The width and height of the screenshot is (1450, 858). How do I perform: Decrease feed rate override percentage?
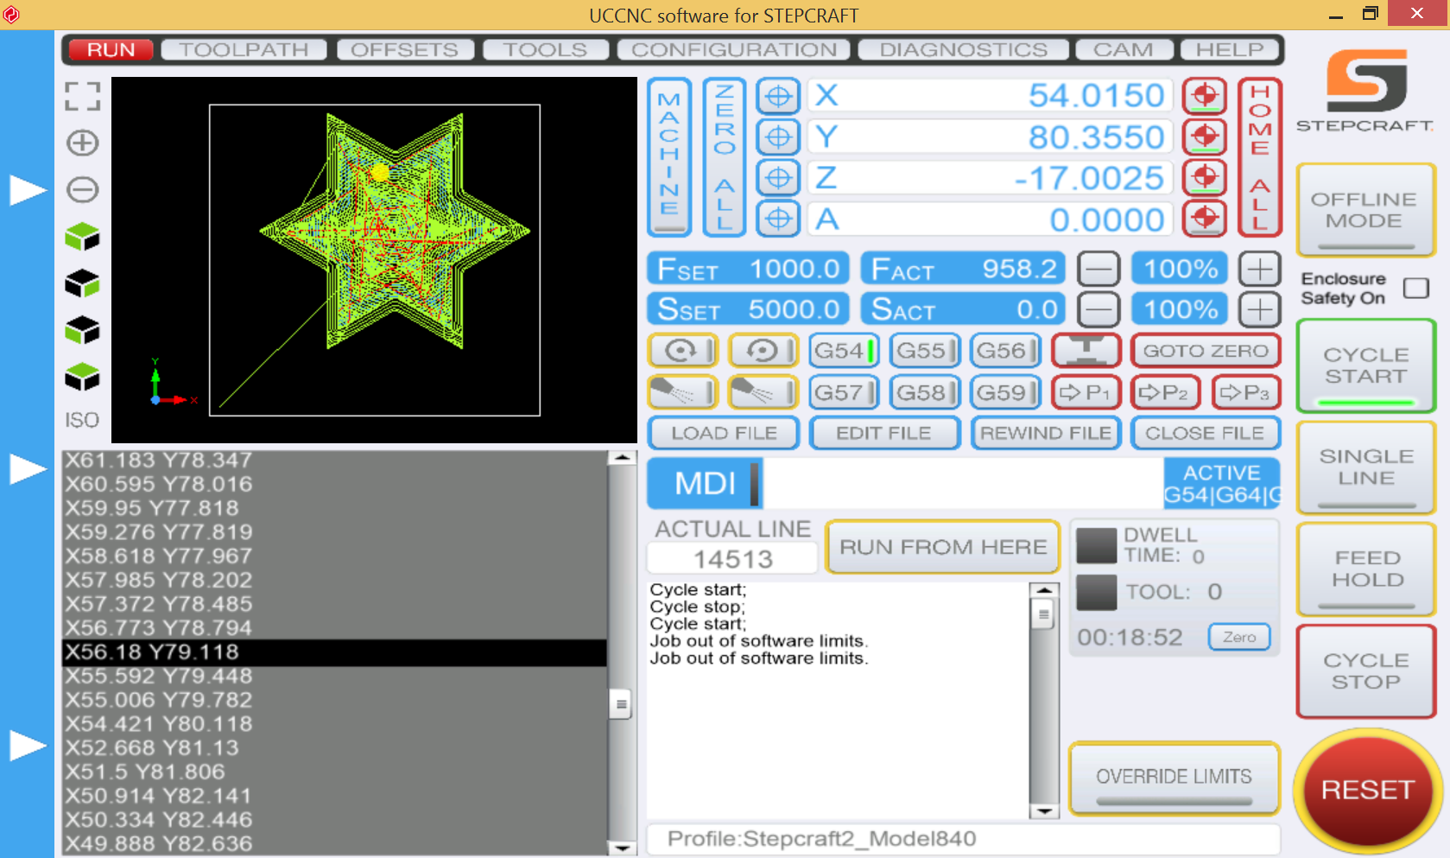tap(1099, 270)
